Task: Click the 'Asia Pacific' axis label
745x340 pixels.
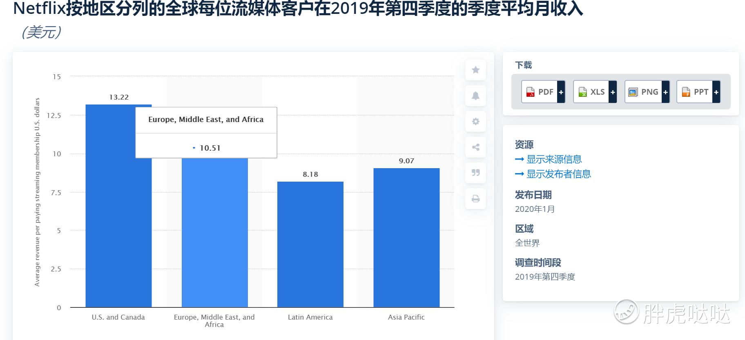Action: (406, 317)
